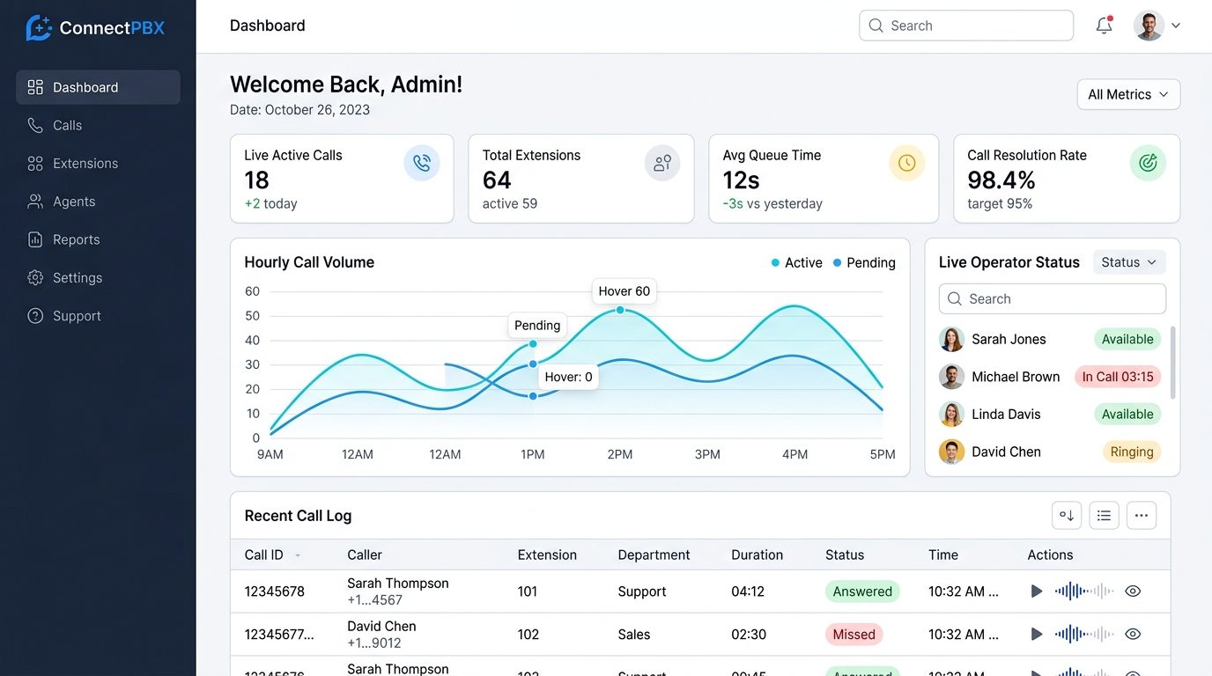The image size is (1212, 676).
Task: Click eye icon on David Chen call row
Action: (x=1134, y=634)
